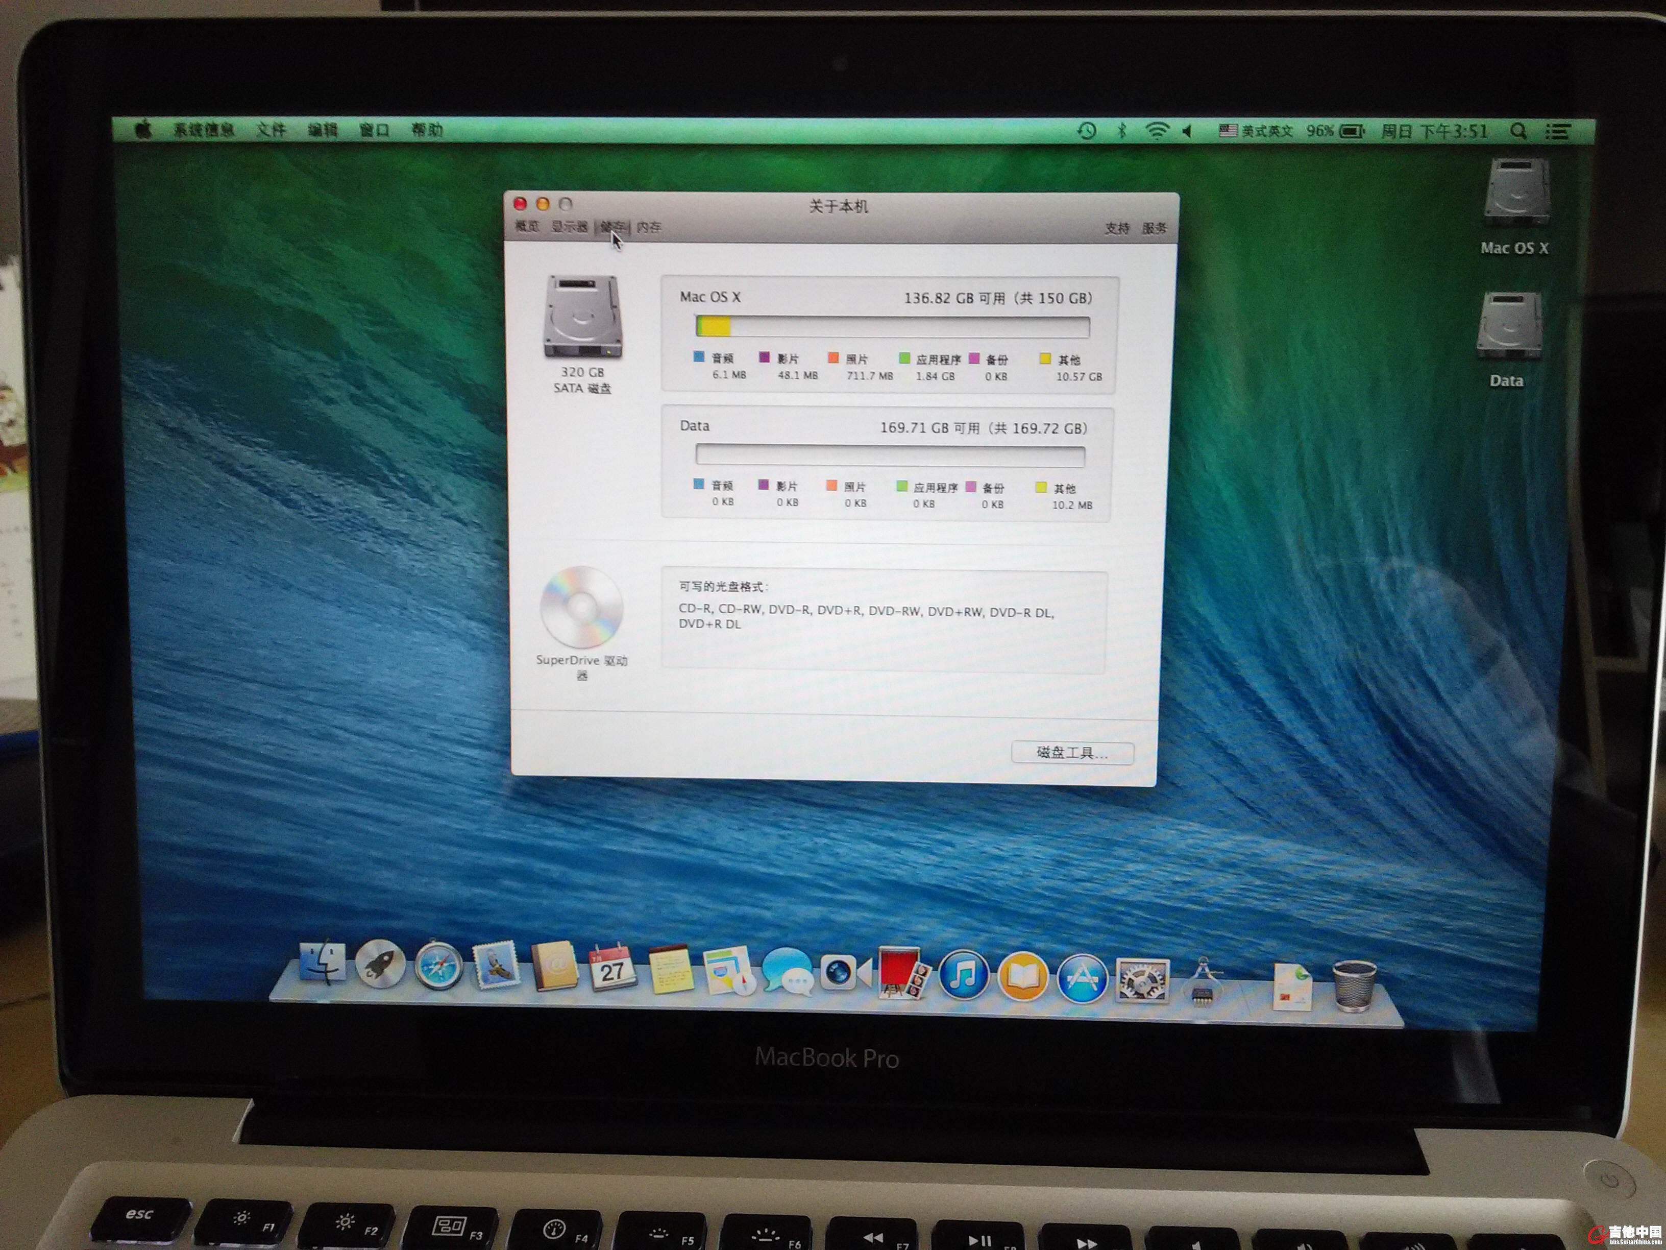Click the 关于本机 window title
Screen dimensions: 1666x1250
[x=838, y=206]
